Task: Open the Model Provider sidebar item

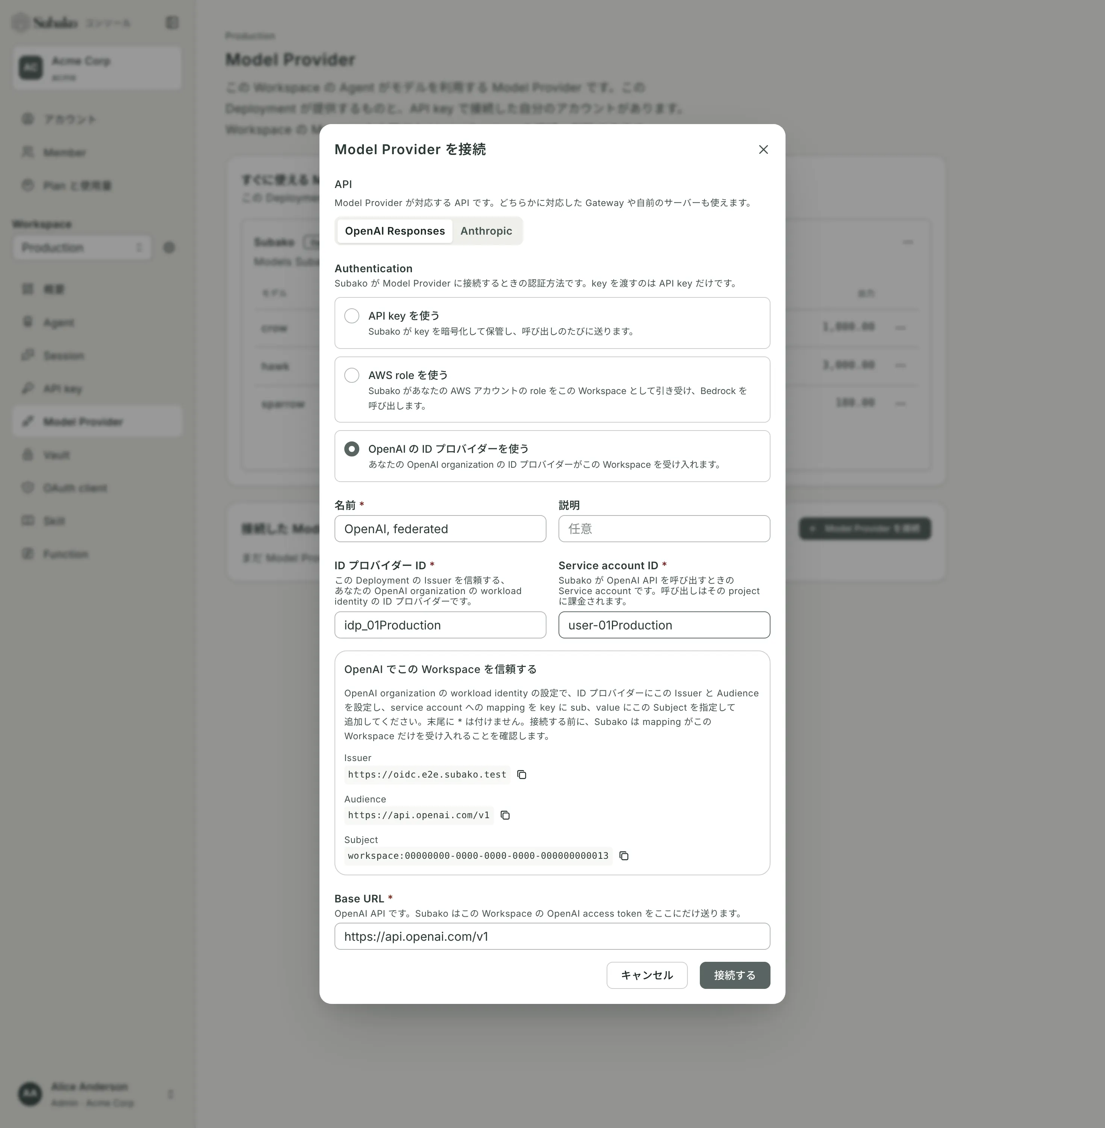Action: [97, 421]
